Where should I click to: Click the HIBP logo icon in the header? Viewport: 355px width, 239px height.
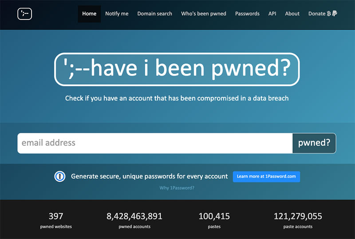[25, 14]
